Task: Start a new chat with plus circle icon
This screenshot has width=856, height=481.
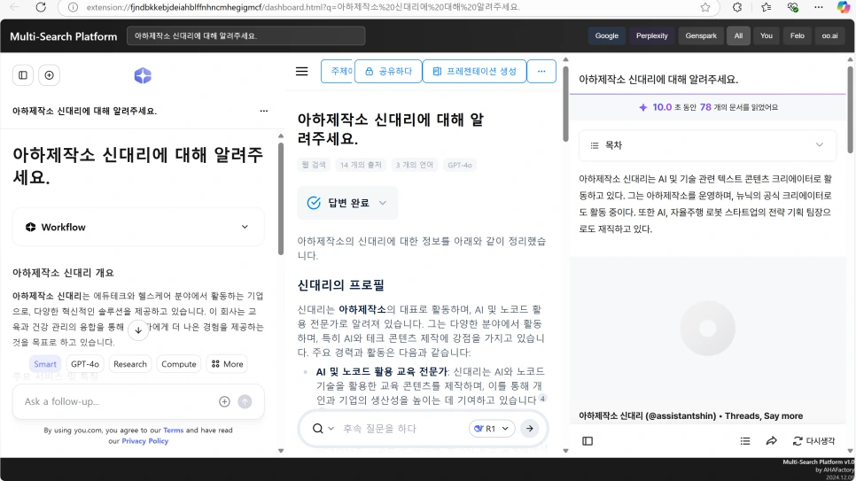Action: click(x=49, y=75)
